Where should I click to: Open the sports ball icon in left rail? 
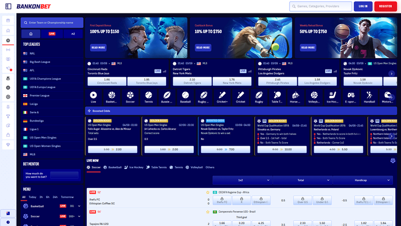8,41
